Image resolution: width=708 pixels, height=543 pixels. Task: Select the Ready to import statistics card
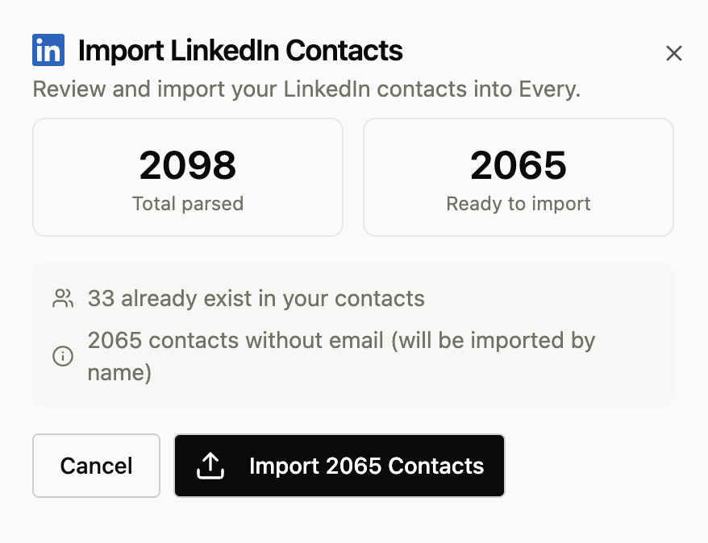(519, 176)
